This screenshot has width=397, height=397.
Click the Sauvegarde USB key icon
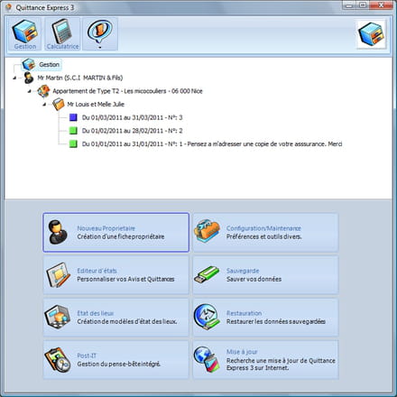[x=207, y=274]
